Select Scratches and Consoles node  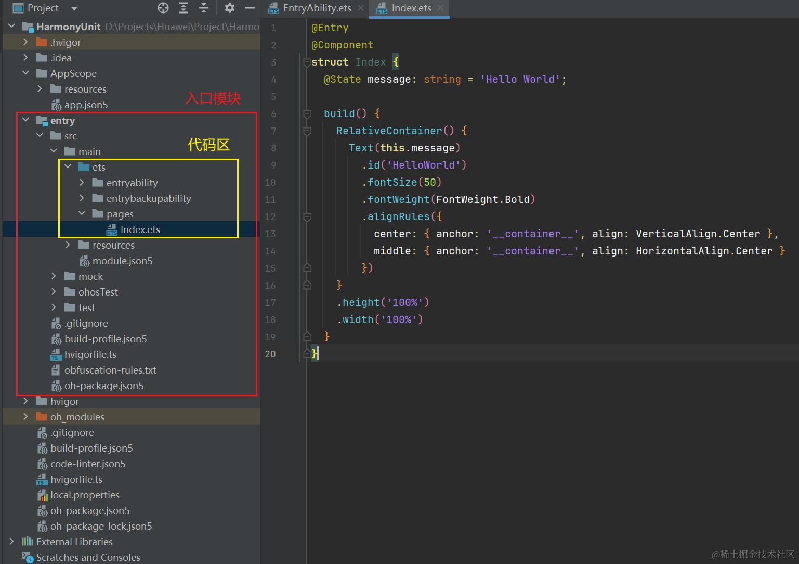[x=88, y=557]
